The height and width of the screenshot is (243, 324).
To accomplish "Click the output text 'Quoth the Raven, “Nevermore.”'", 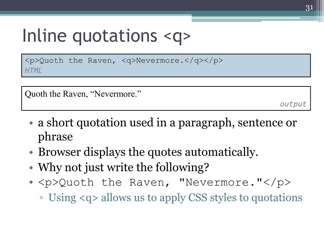I will tap(83, 94).
